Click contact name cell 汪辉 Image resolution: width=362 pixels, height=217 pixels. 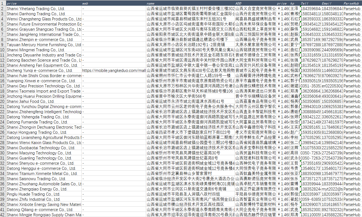[x=295, y=148]
